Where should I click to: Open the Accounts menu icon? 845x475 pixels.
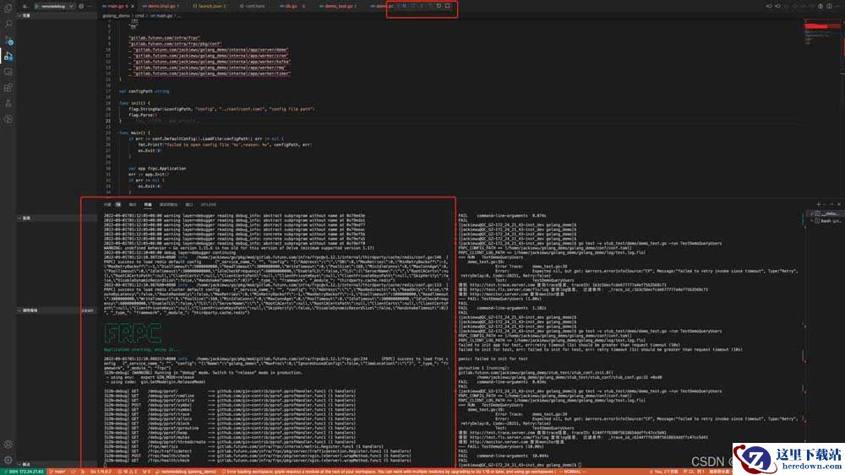tap(8, 445)
